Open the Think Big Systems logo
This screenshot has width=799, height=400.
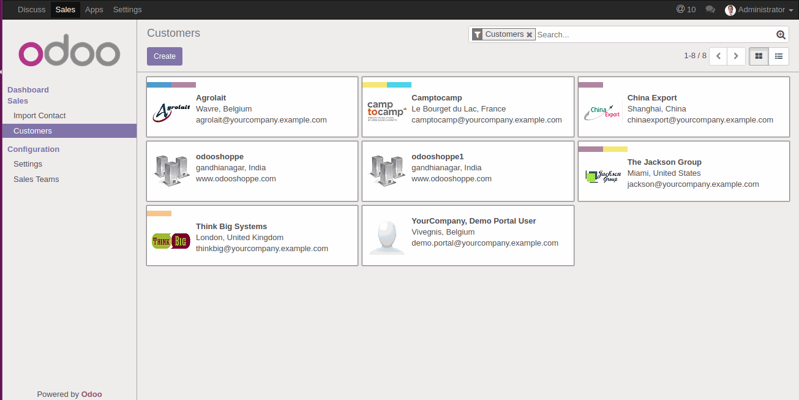coord(171,241)
